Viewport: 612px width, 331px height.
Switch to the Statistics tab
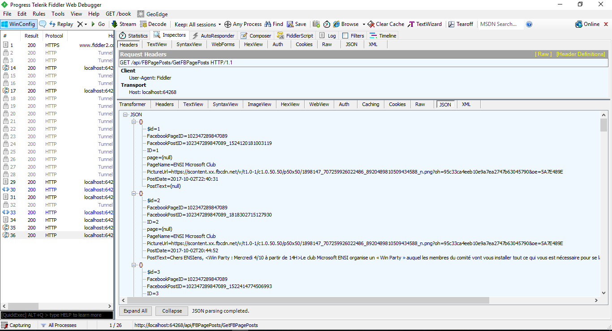(133, 35)
